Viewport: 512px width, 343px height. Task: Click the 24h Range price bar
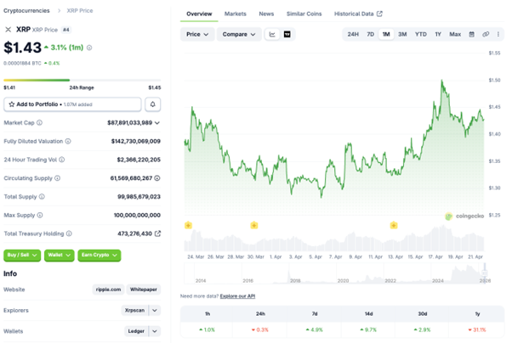pos(82,81)
